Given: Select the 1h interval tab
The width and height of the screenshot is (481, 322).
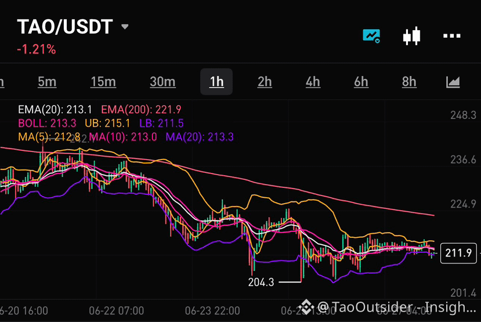Looking at the screenshot, I should [x=216, y=82].
